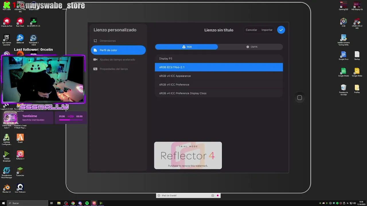This screenshot has height=206, width=367.
Task: Open NVIDIA Broadcast desktop icon
Action: click(x=7, y=156)
